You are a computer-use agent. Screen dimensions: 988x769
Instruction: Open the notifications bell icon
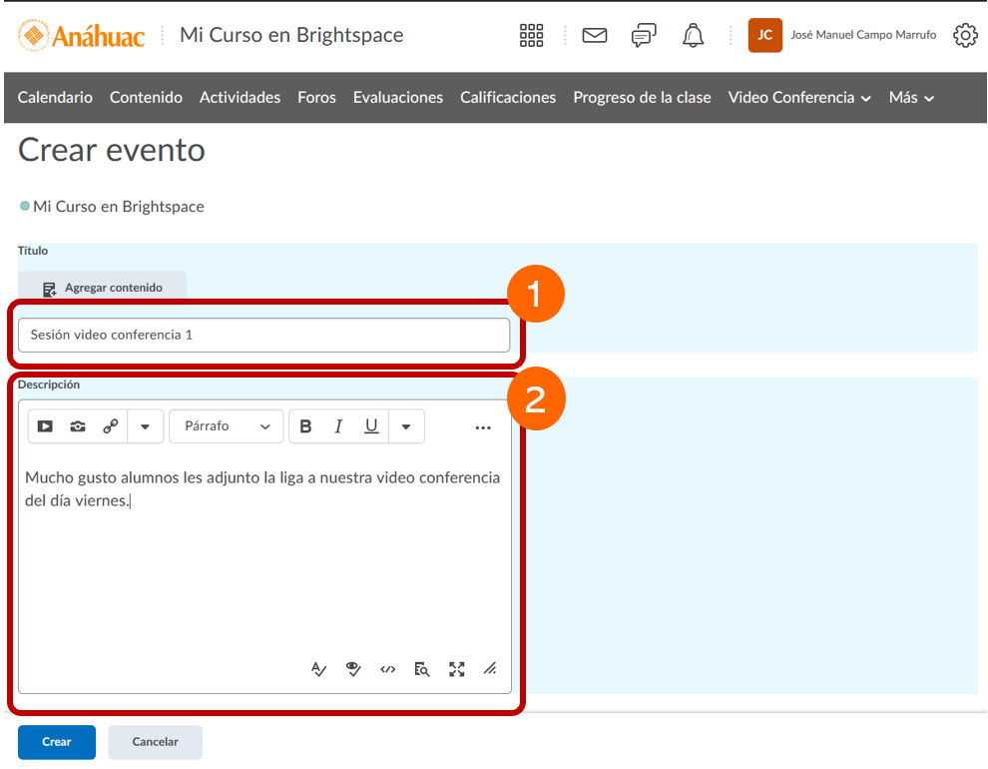point(693,35)
